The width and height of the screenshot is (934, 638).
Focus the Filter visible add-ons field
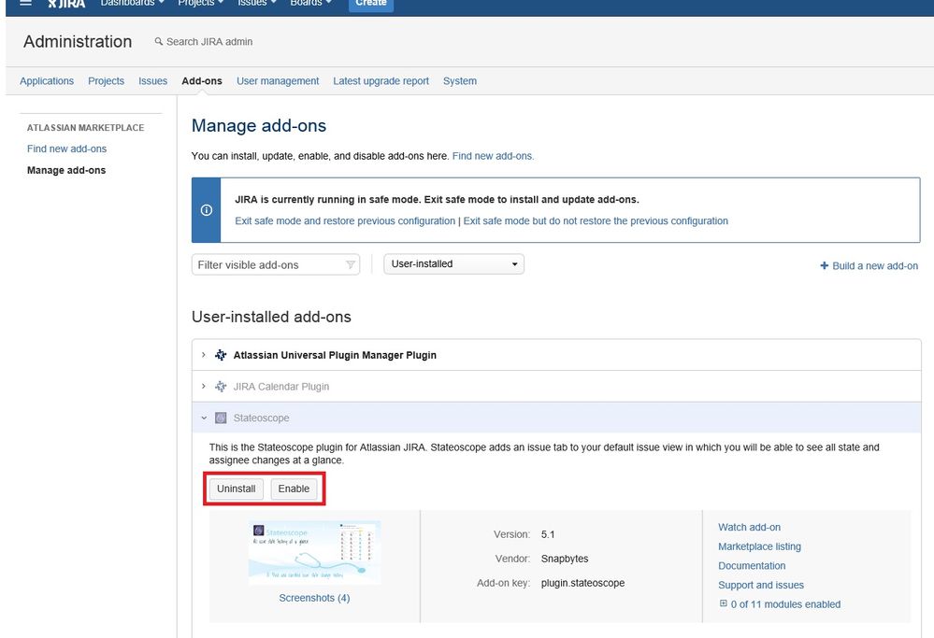point(275,265)
